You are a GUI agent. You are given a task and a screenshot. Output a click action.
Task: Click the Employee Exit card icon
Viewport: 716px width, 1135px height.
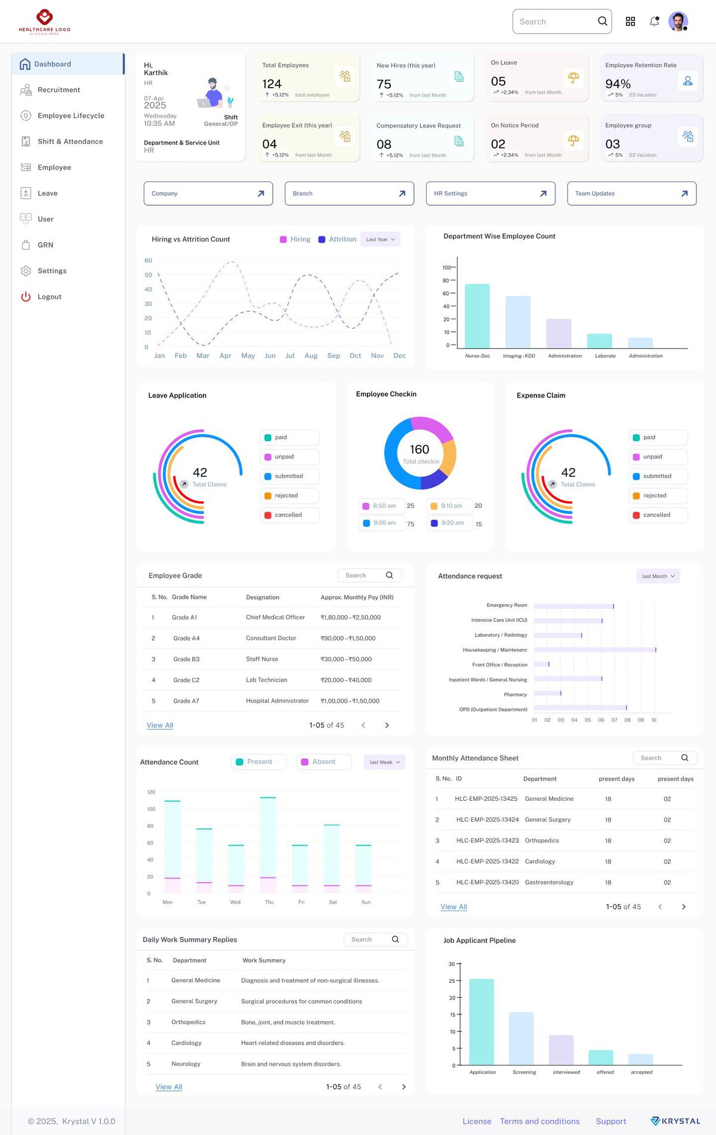pos(345,136)
